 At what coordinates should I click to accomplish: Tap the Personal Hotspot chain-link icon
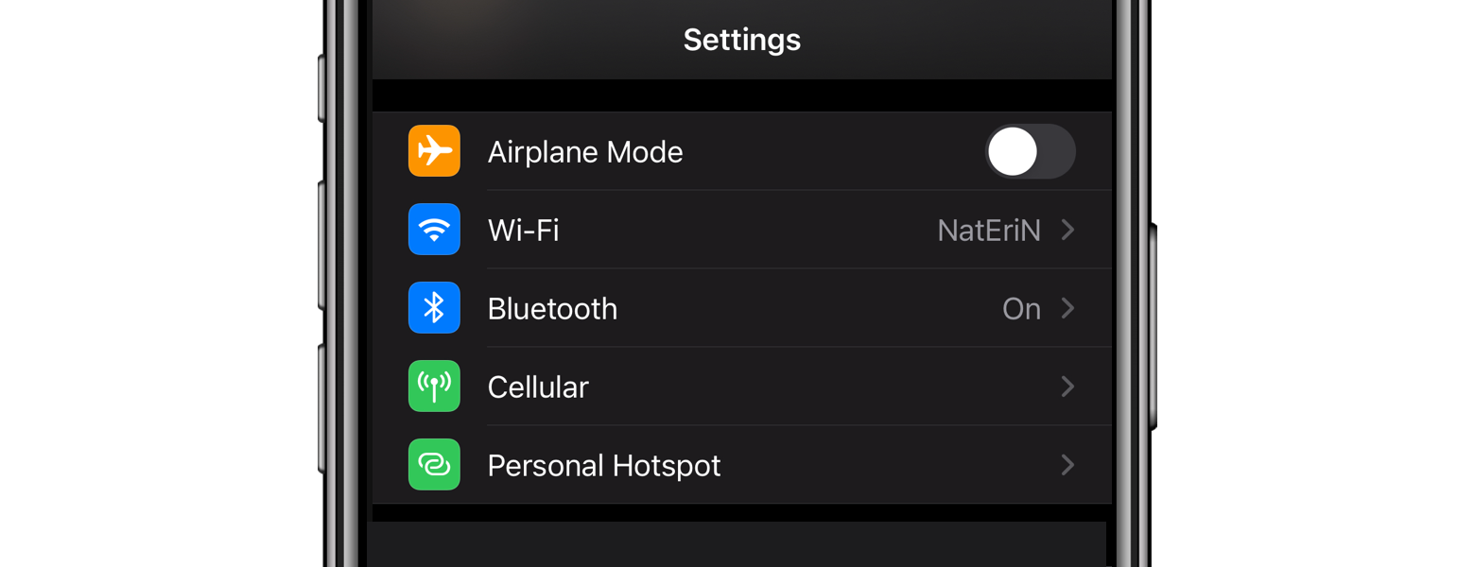434,465
